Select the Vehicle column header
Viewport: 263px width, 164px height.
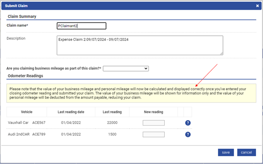[27, 112]
